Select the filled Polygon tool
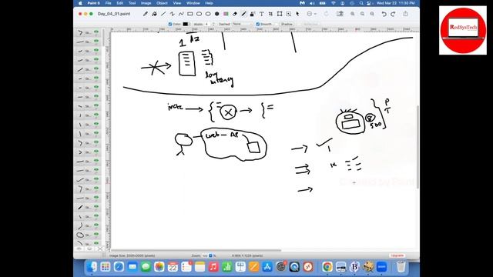493x277 pixels. (x=217, y=14)
